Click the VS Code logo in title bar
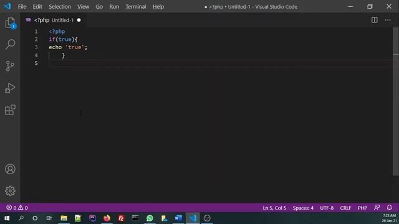The width and height of the screenshot is (399, 224). pyautogui.click(x=7, y=6)
